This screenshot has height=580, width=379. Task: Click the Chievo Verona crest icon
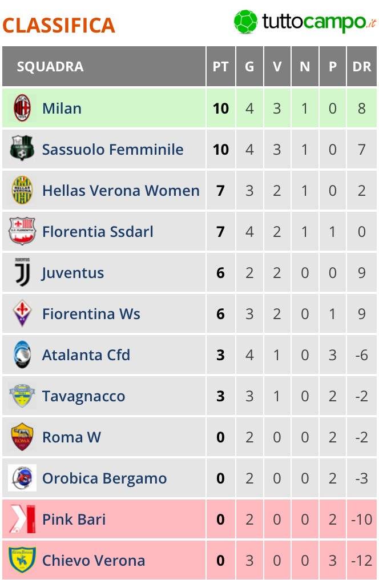point(22,560)
